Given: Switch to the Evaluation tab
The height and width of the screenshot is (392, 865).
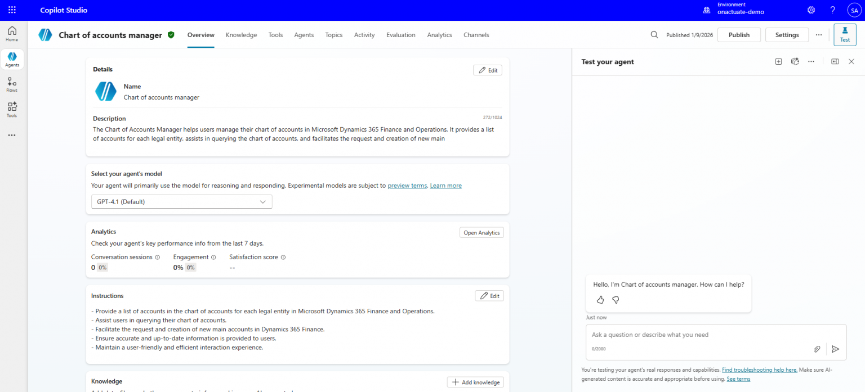Looking at the screenshot, I should (x=401, y=35).
